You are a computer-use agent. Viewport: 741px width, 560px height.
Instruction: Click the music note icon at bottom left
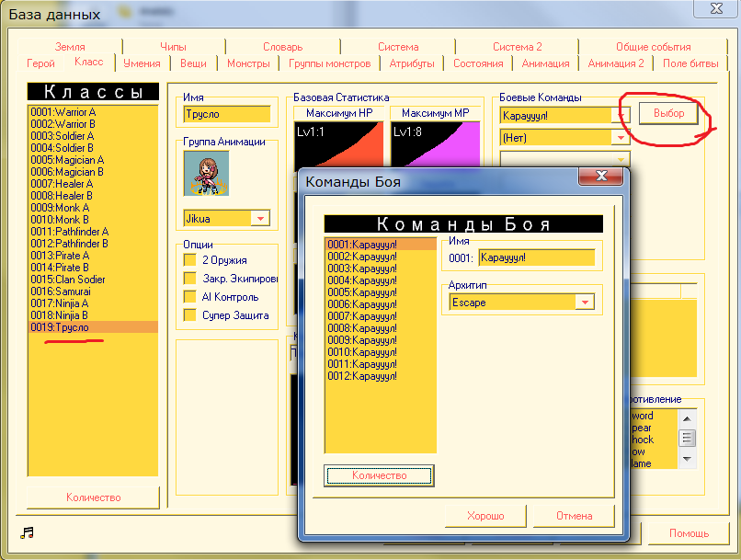27,533
